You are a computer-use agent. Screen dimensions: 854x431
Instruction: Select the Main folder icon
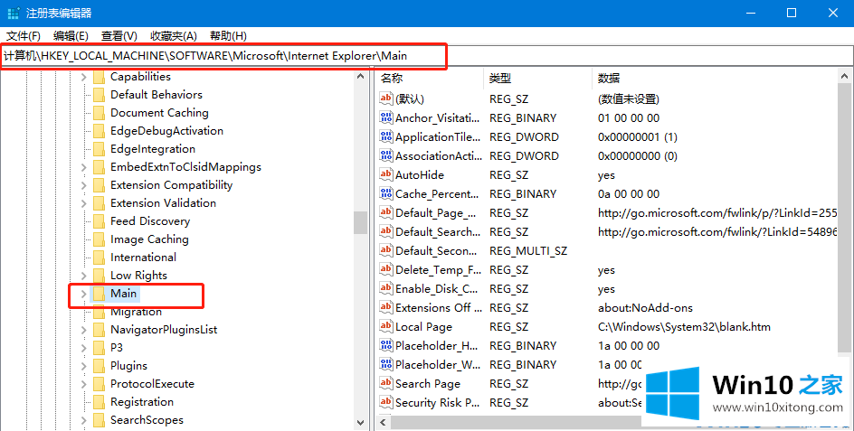(99, 294)
